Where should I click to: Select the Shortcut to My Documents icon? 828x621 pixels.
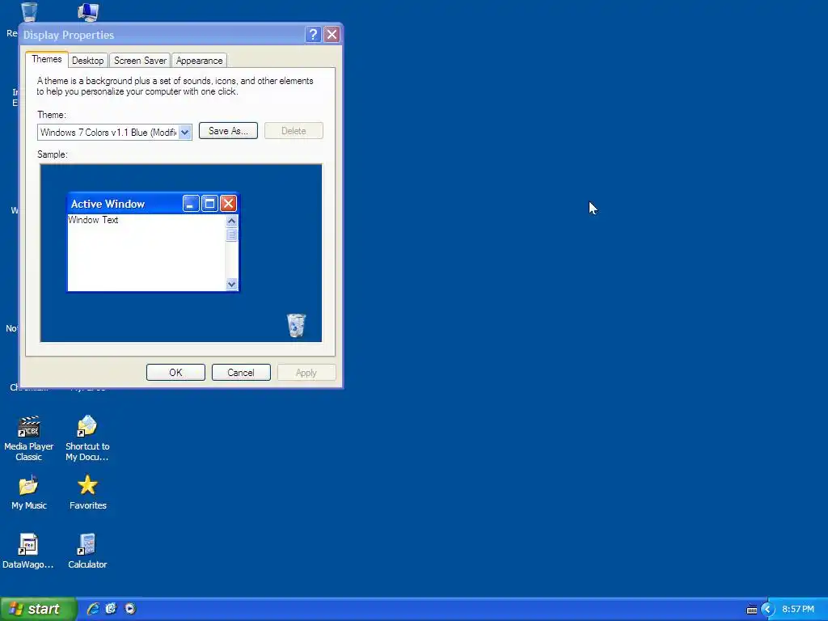coord(87,439)
